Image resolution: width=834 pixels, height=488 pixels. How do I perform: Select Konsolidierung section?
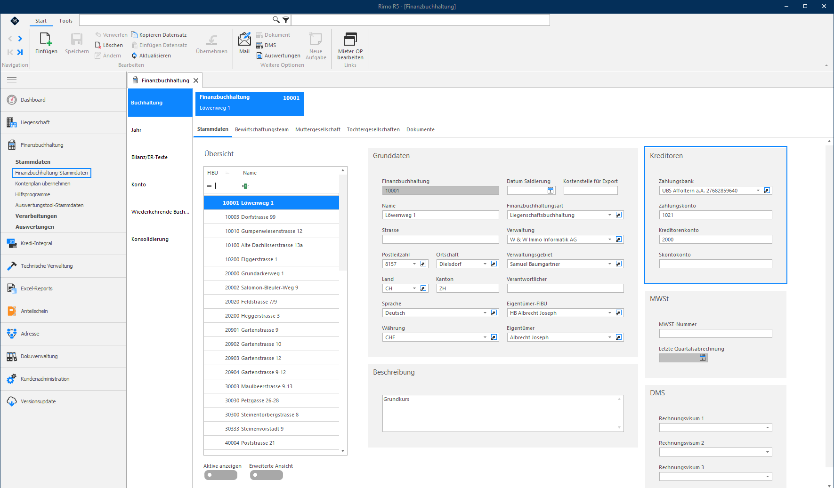pos(160,239)
